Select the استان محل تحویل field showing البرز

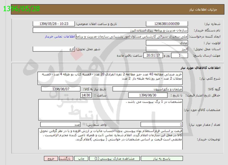pos(167,49)
